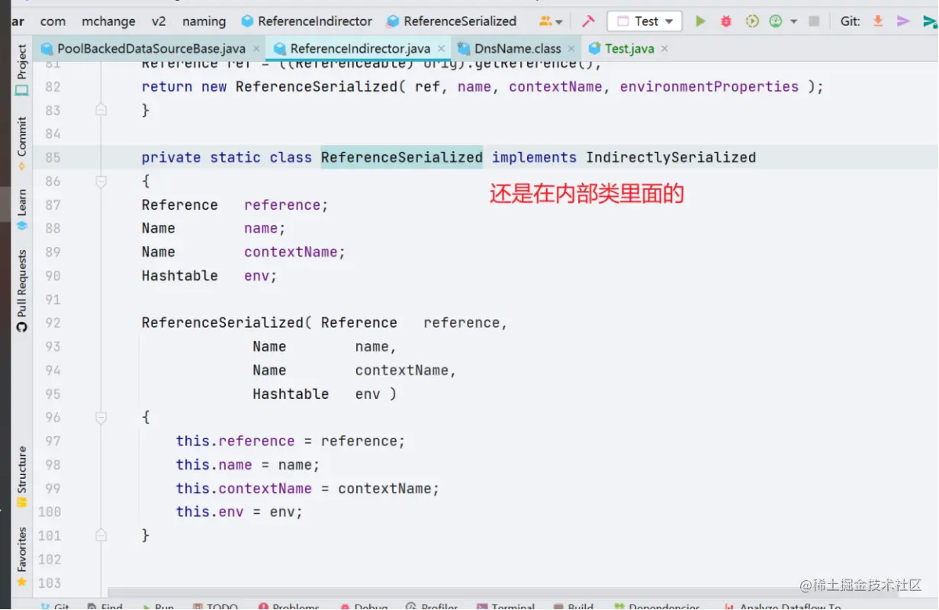
Task: Launch the profiler gauge icon
Action: pyautogui.click(x=776, y=21)
